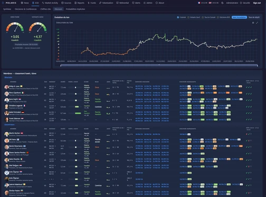Enable the Décisions BCE checkbox
Viewport: 266px width, 197px height.
218,17
